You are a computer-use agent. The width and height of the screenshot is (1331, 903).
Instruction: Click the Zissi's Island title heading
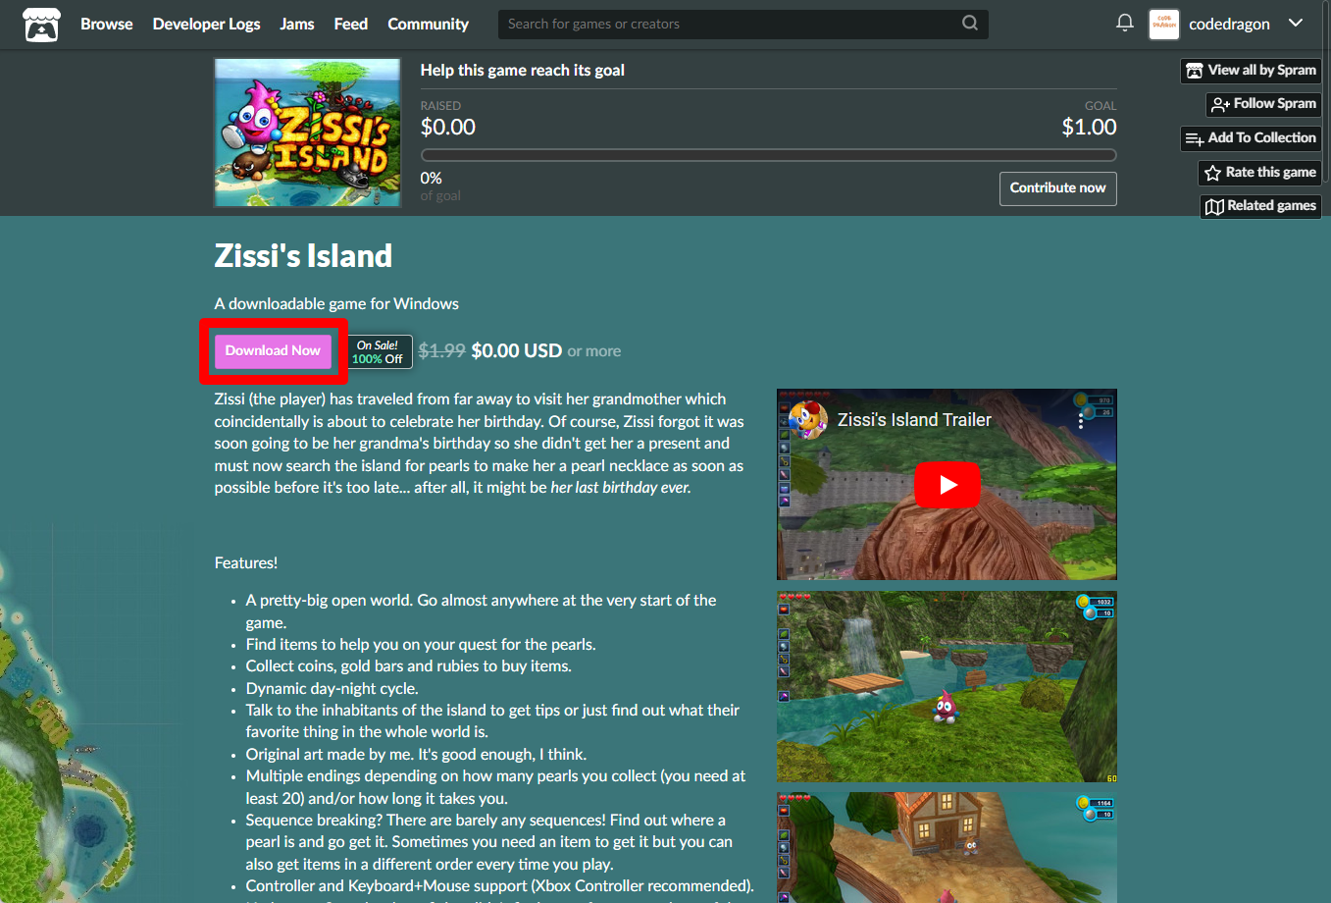(x=303, y=256)
